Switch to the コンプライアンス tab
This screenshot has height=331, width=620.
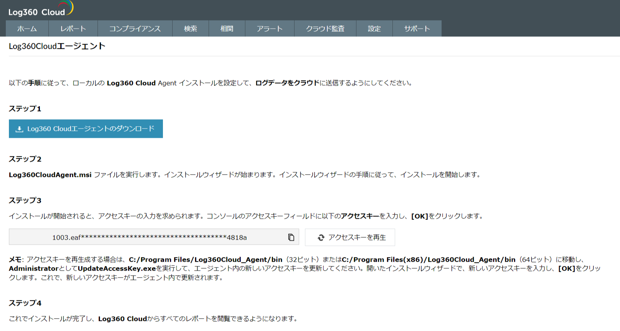click(135, 29)
